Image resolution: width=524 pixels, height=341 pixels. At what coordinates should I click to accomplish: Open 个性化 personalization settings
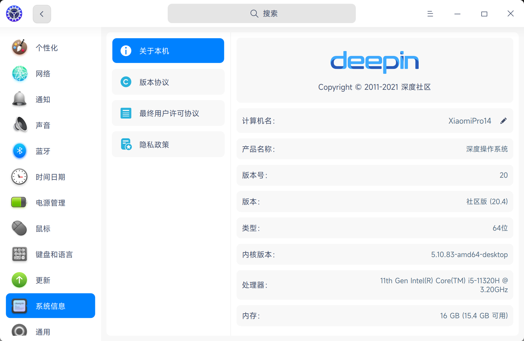(x=47, y=48)
